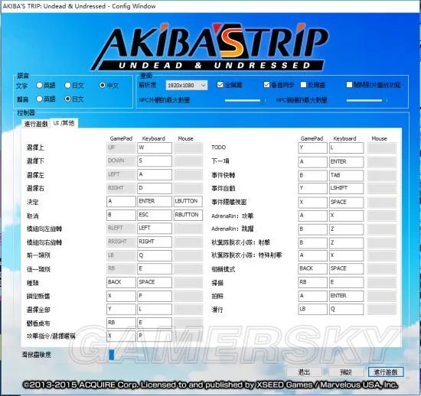The width and height of the screenshot is (421, 396).
Task: Click the GamePad A field for 下一項
Action: pos(312,162)
